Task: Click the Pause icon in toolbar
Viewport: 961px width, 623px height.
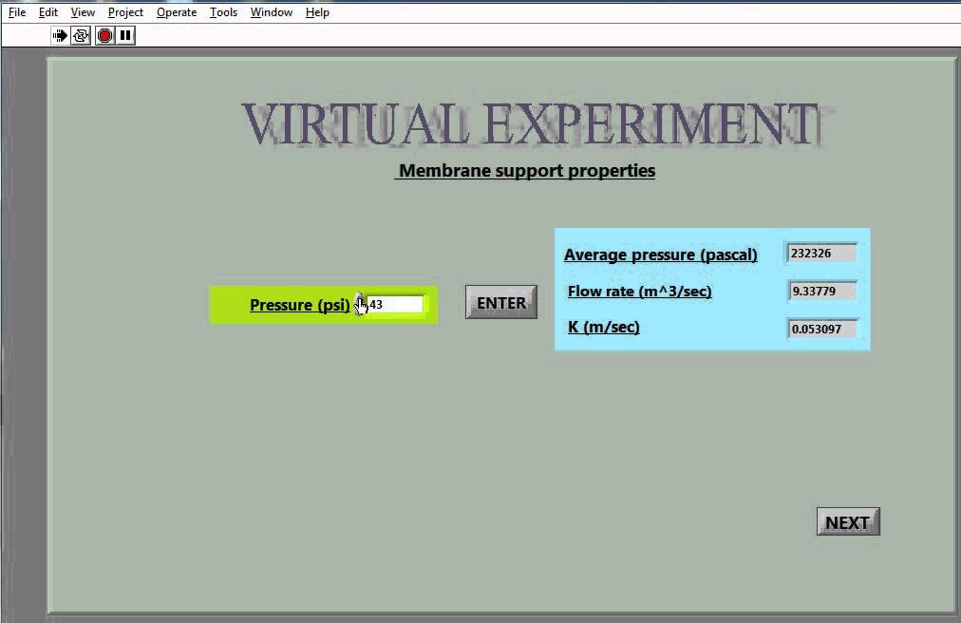Action: 125,35
